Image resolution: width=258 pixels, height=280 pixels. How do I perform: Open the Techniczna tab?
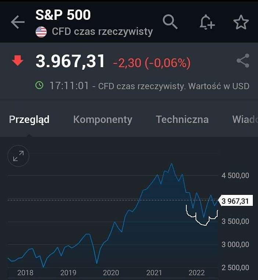182,120
